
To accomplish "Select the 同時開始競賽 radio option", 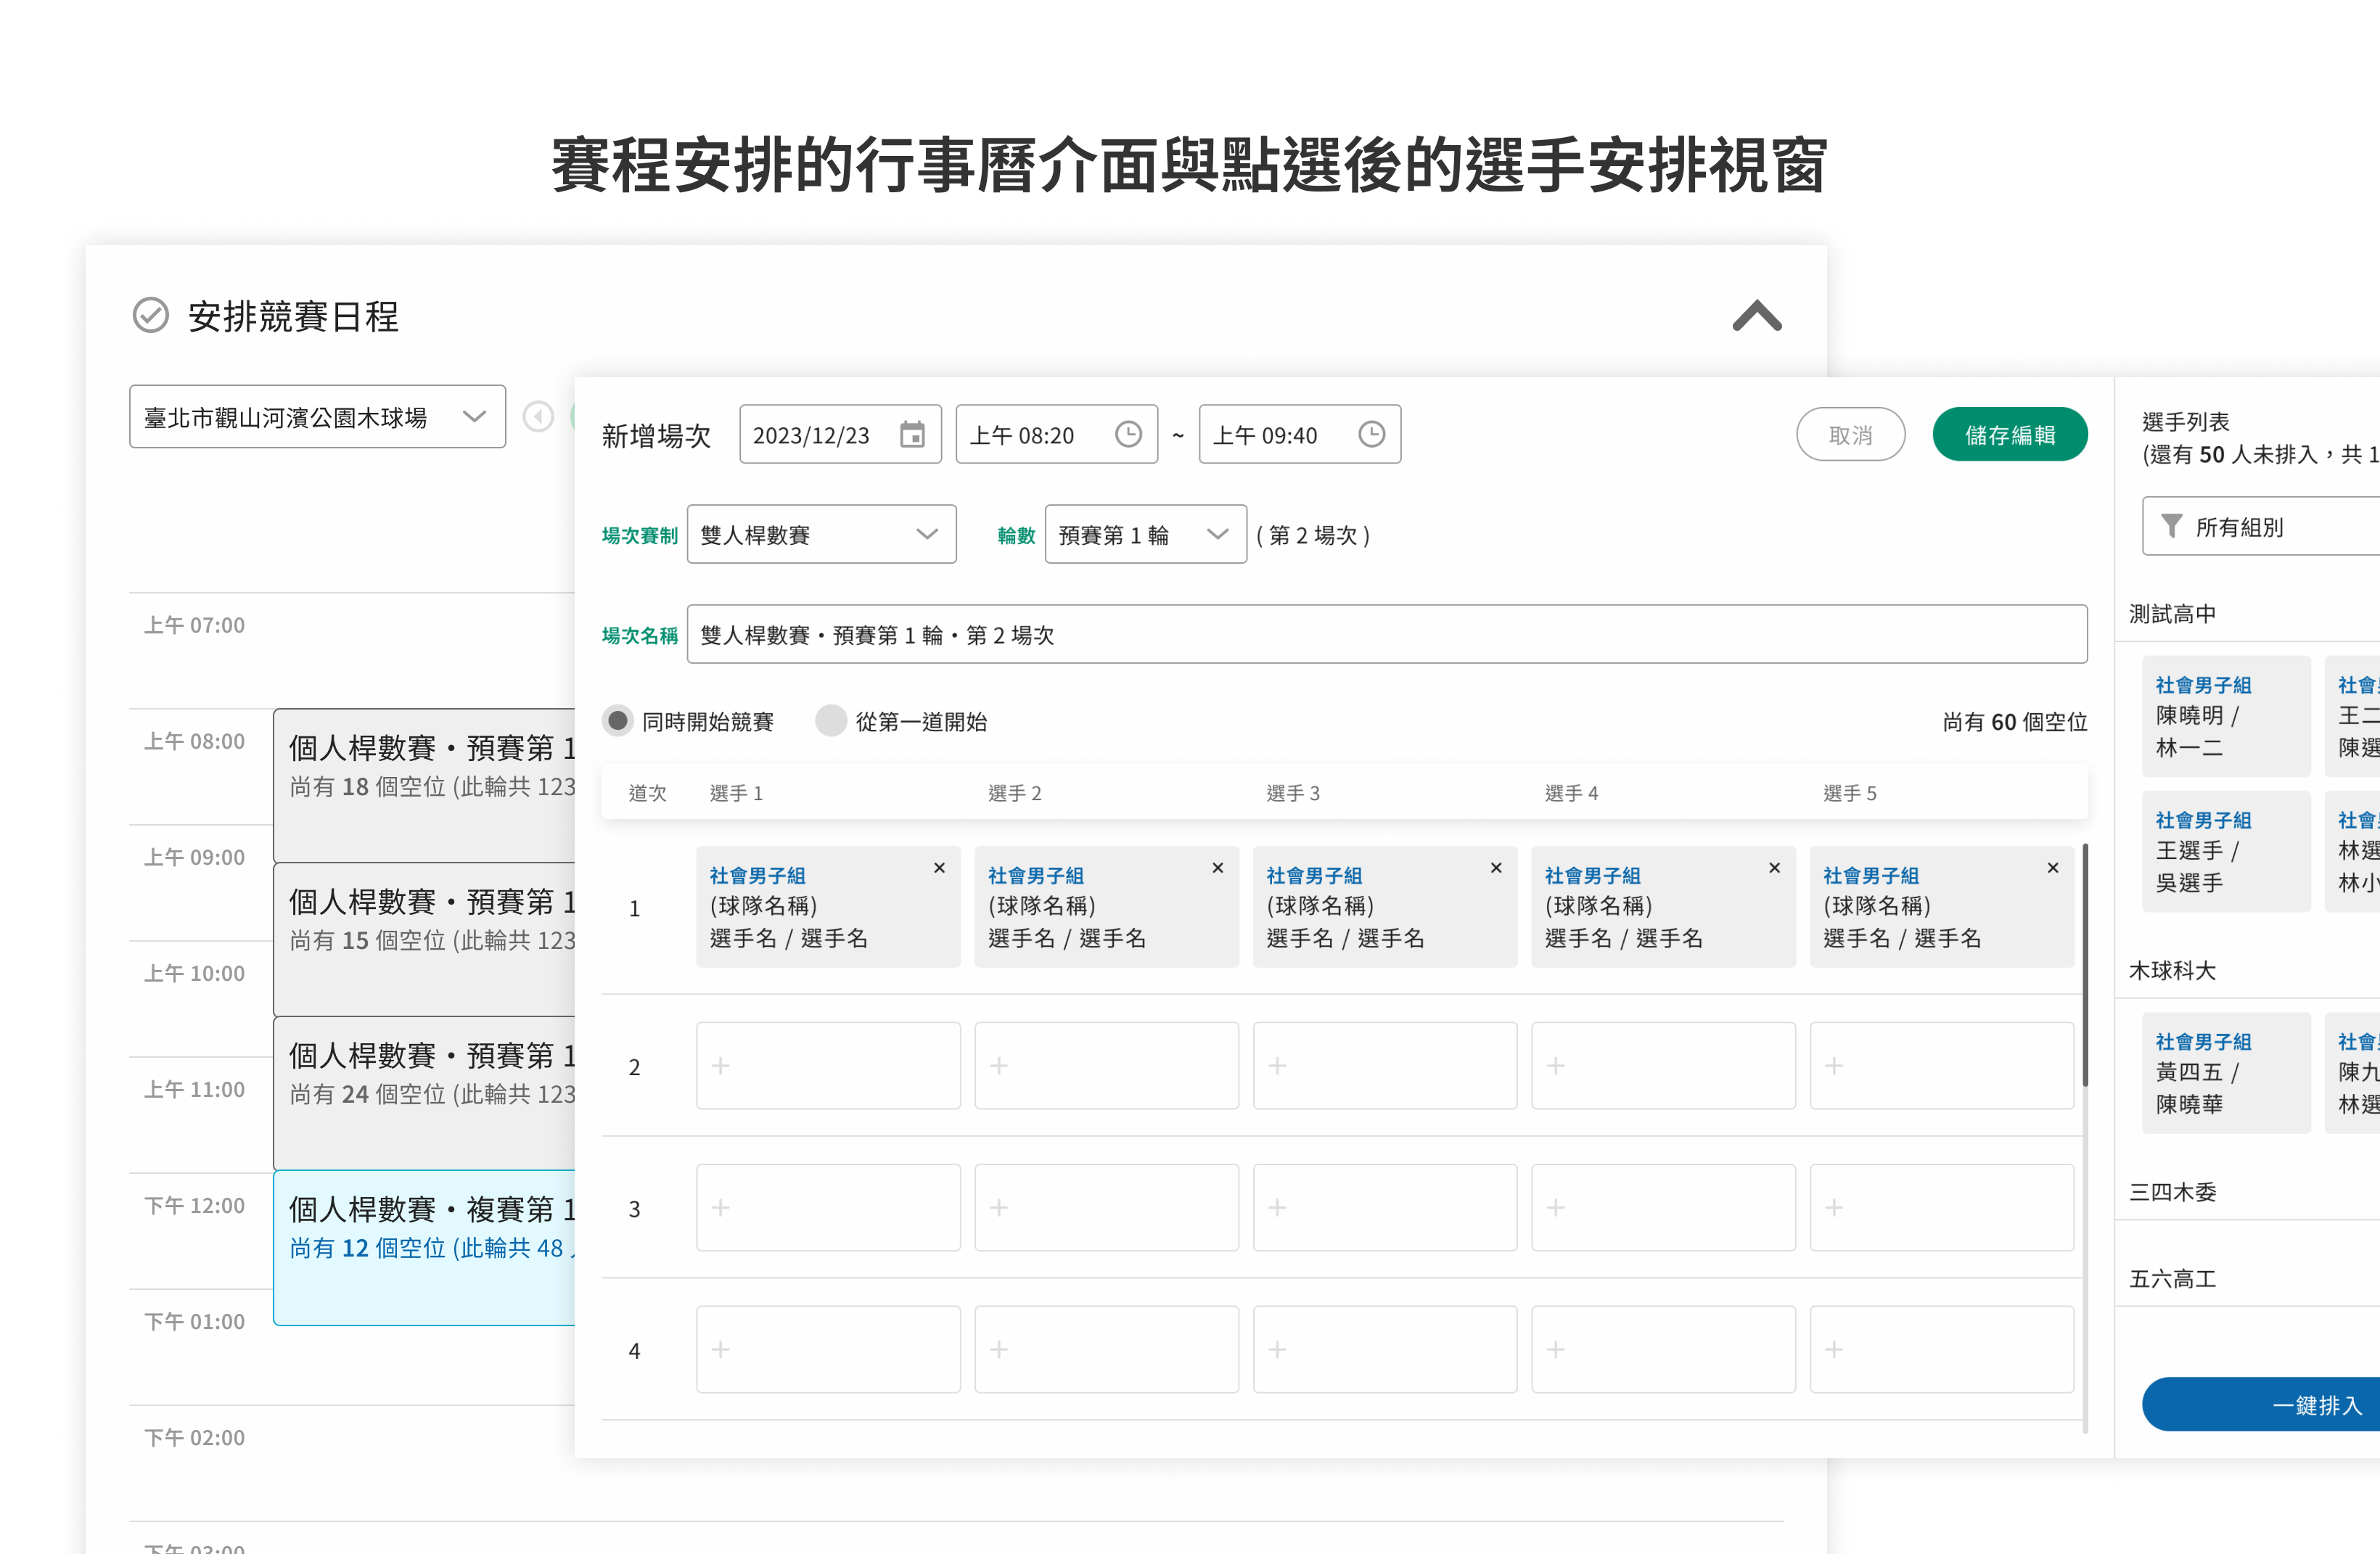I will 618,720.
